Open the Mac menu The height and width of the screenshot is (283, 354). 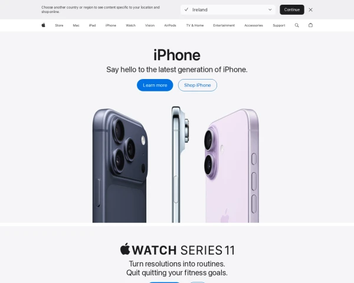[76, 25]
